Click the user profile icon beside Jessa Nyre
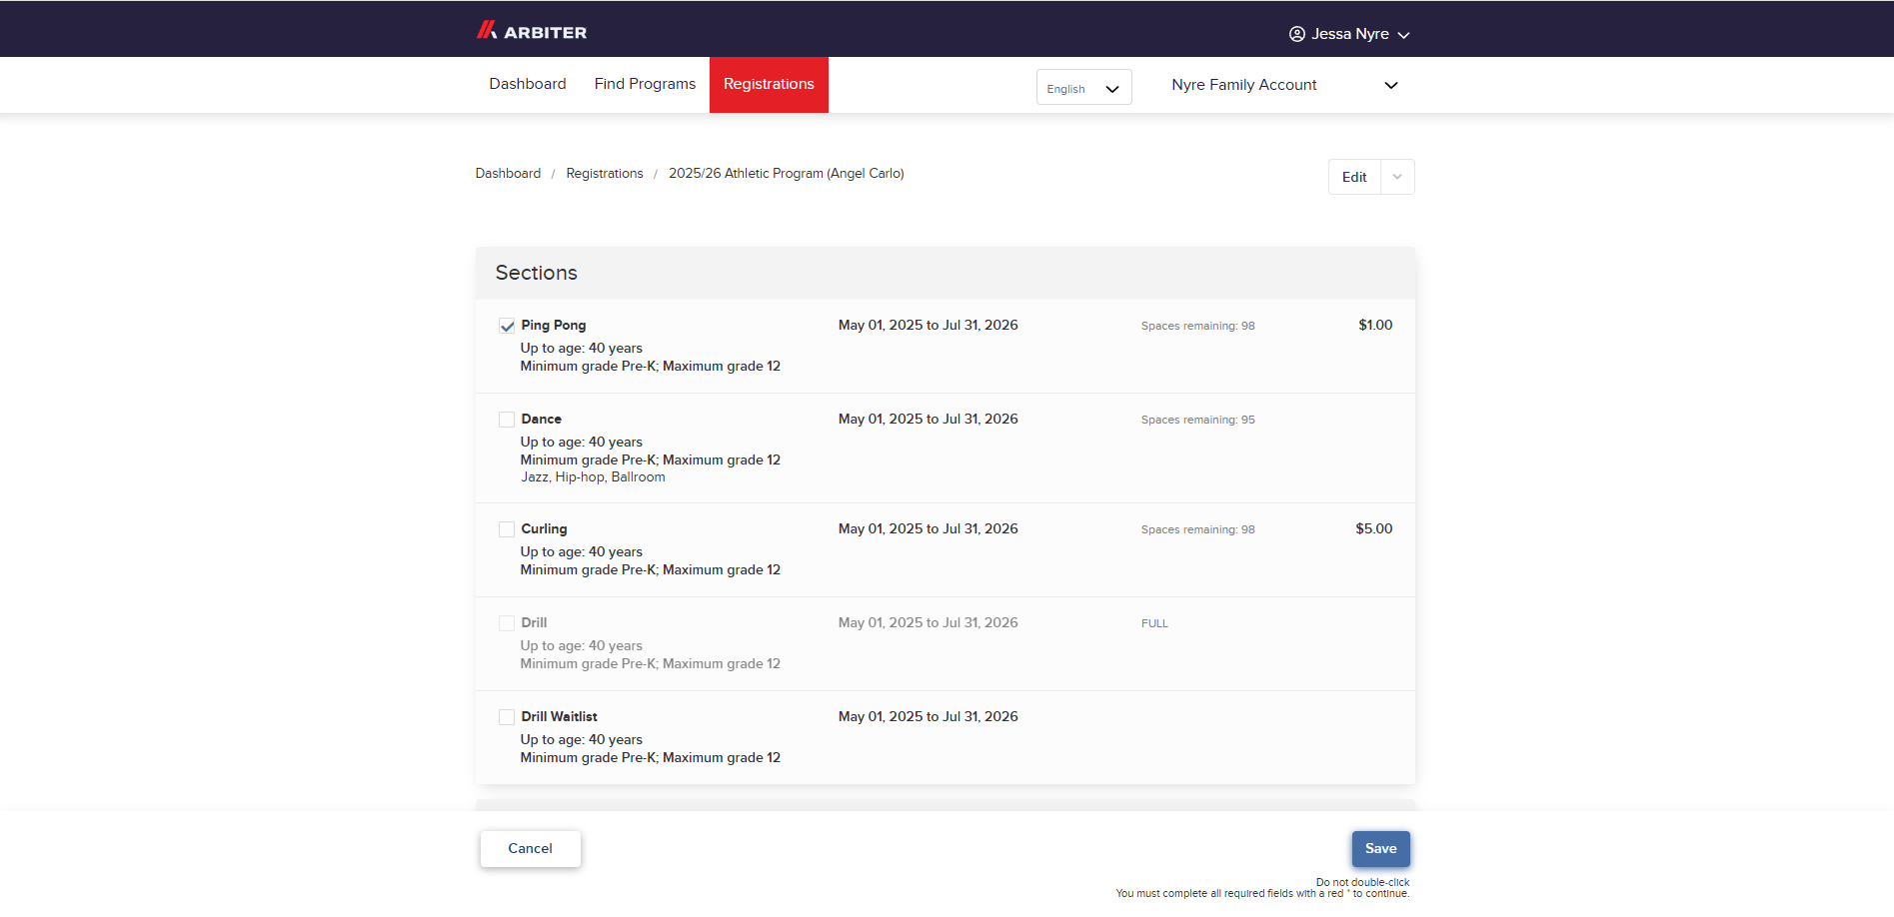 1296,34
